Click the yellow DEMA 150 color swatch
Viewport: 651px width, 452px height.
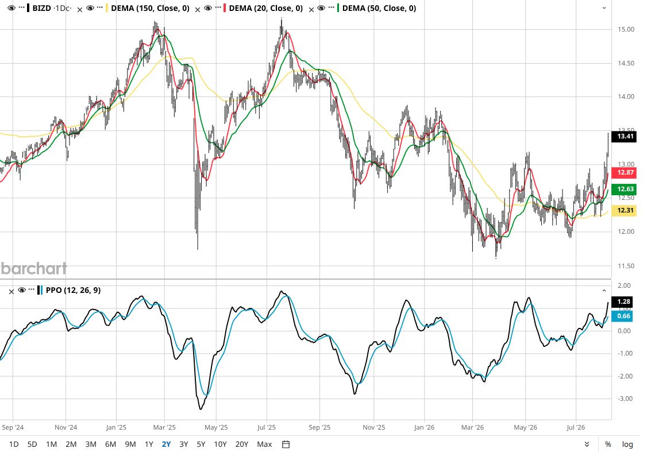(107, 8)
